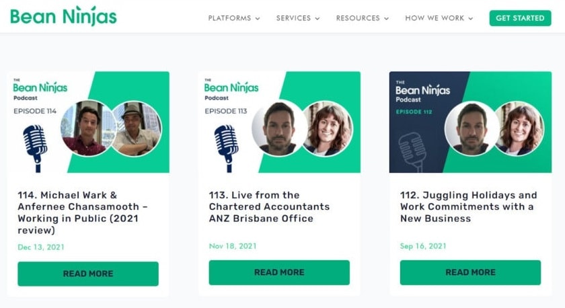Click the microphone icon on Episode 114

35,148
